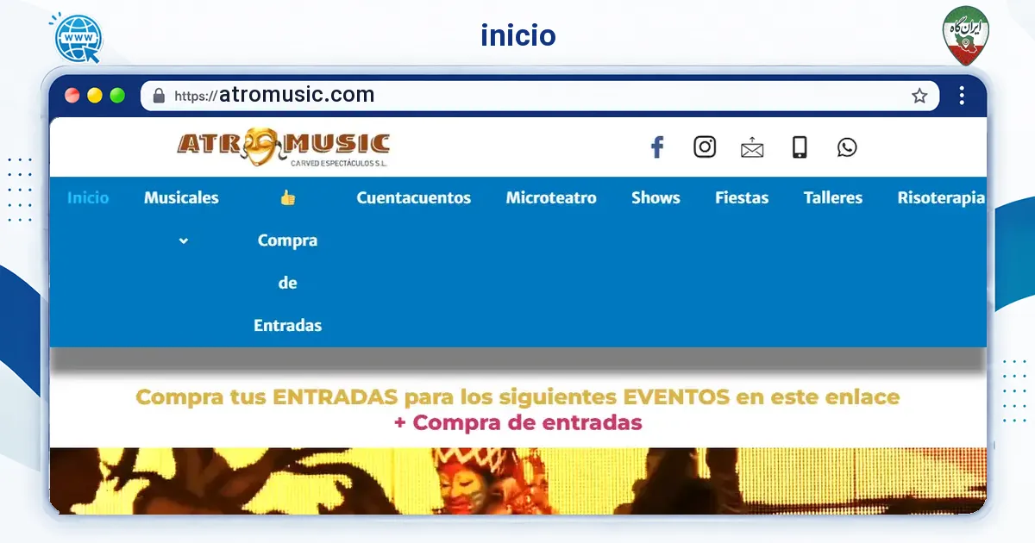Click the www globe icon
Screen dimensions: 1035x543
pos(78,38)
